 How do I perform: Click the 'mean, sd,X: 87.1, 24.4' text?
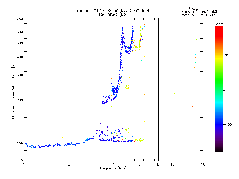coord(199,15)
